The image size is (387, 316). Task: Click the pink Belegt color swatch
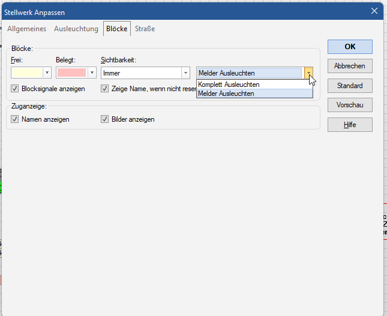(x=71, y=73)
